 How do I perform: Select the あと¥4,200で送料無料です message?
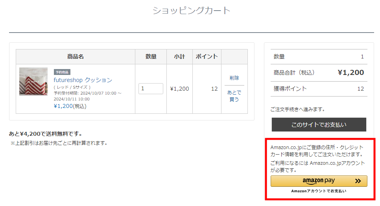46,134
